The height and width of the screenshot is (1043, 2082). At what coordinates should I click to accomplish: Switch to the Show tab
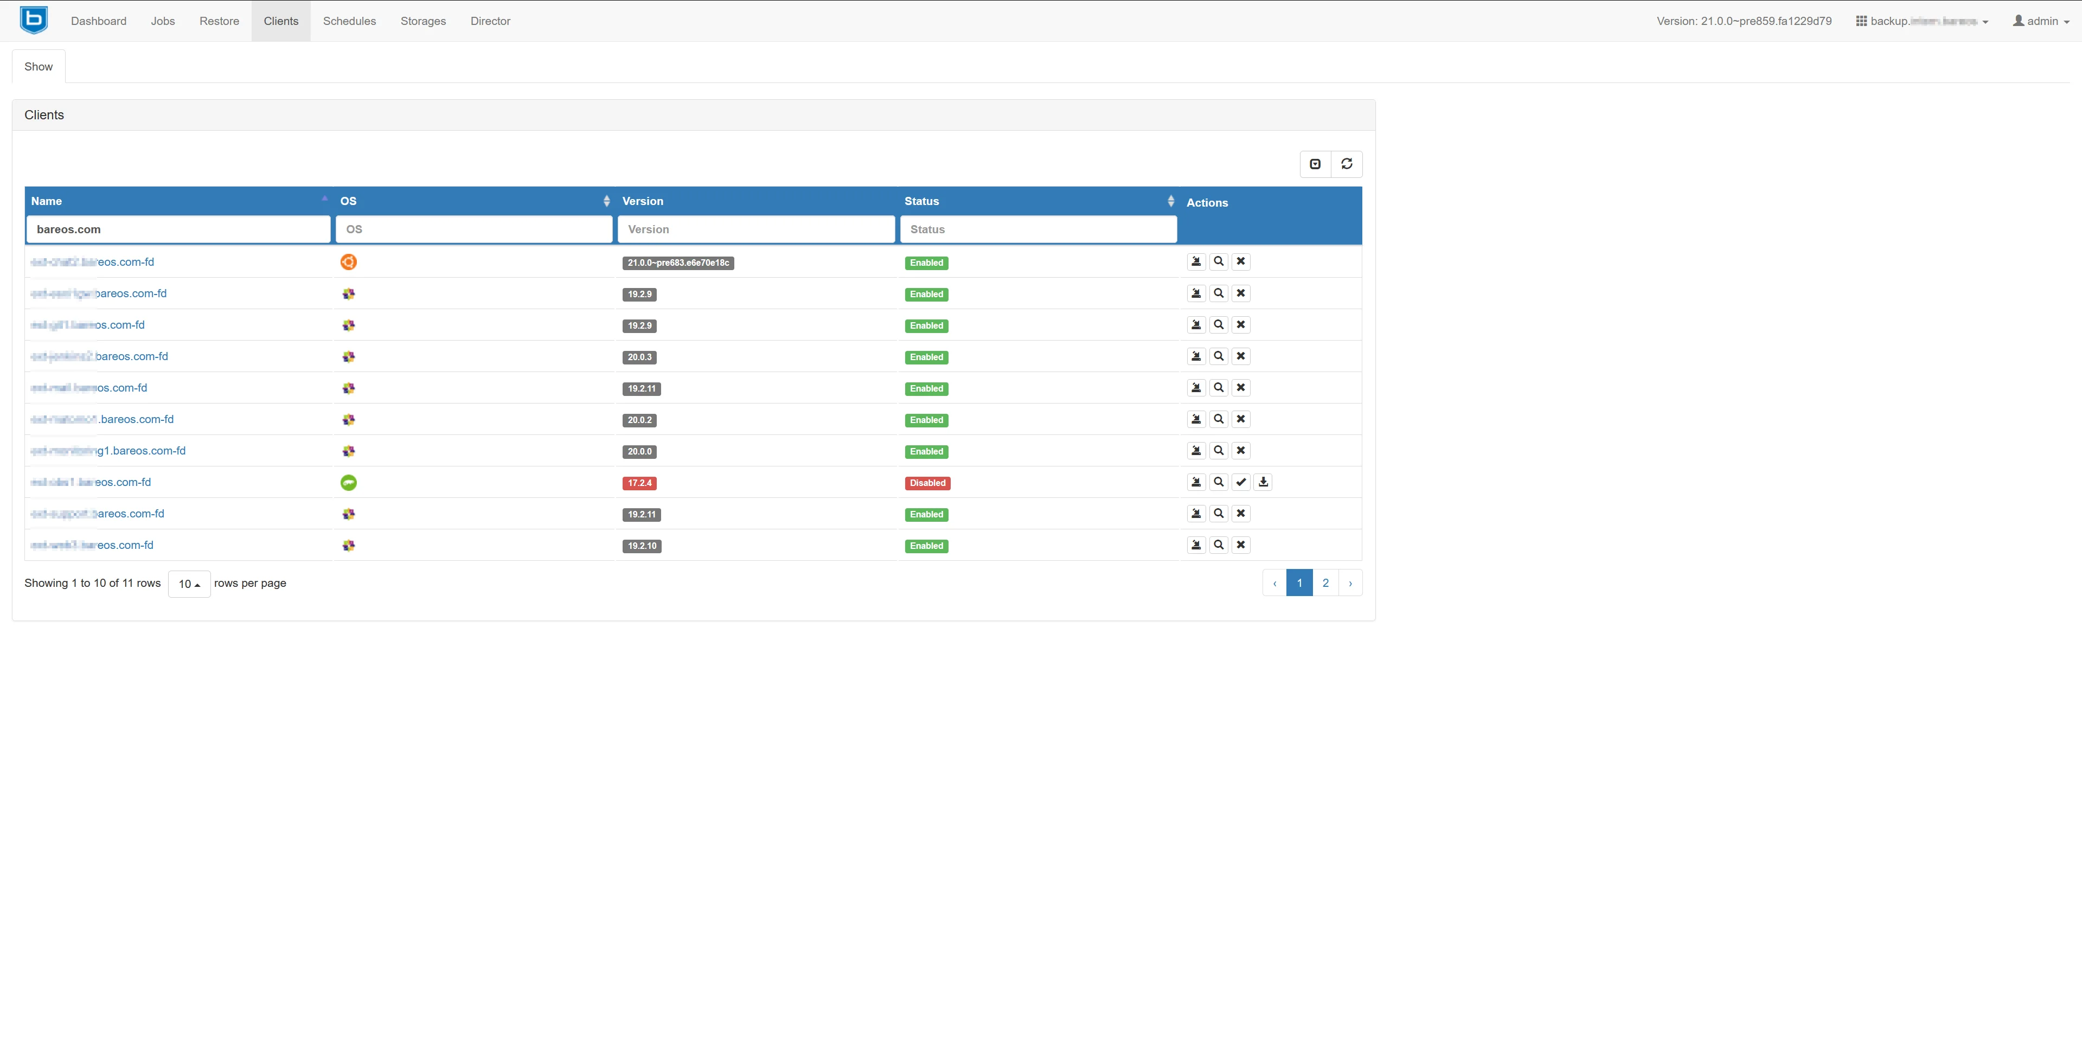38,66
